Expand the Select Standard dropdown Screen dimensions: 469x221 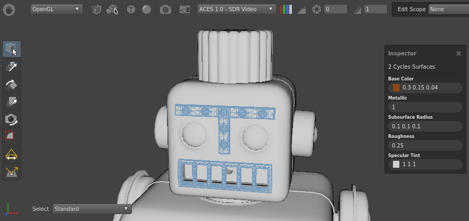91,209
